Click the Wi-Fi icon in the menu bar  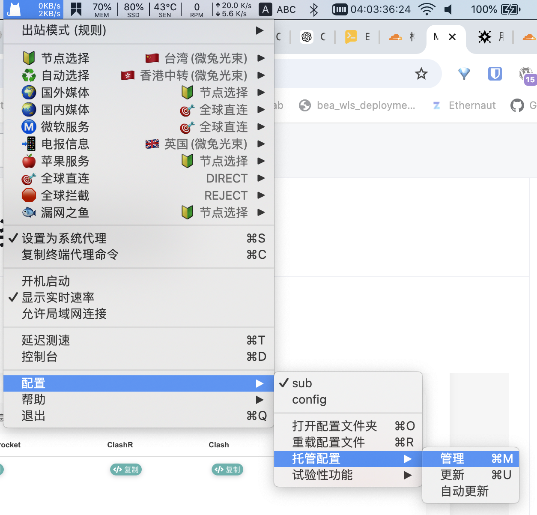pyautogui.click(x=428, y=9)
